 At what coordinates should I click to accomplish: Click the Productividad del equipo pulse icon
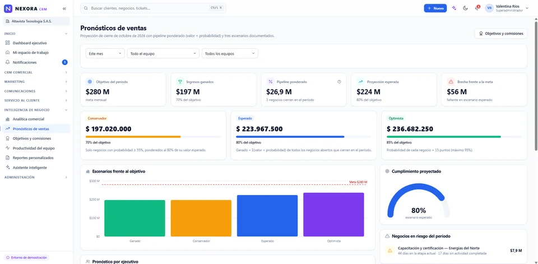[8, 148]
